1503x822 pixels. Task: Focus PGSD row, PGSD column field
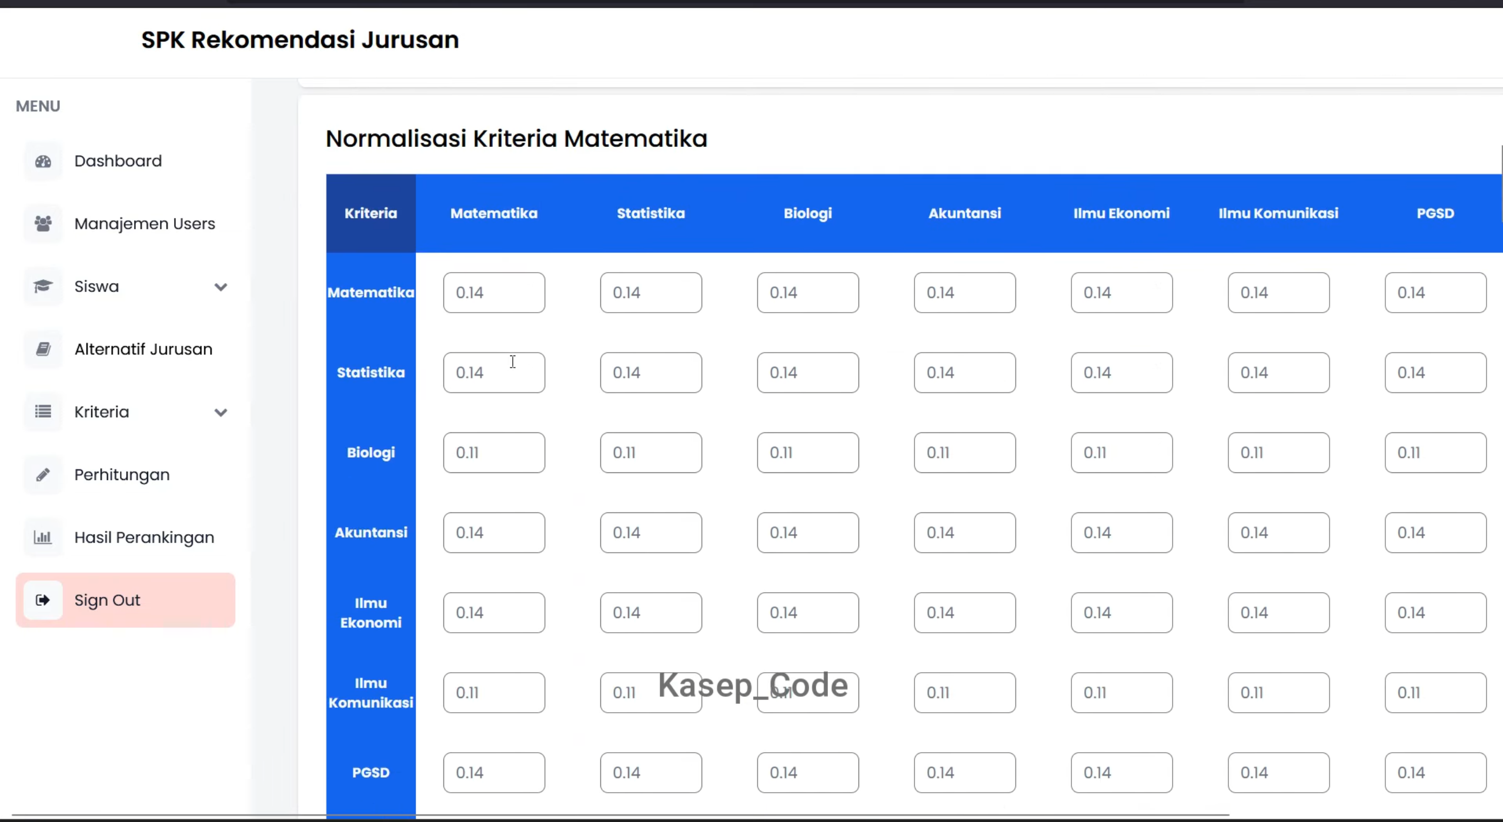[1436, 772]
